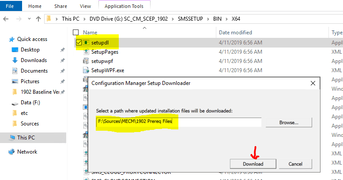Sort by the Name column header
343x180 pixels.
click(x=90, y=33)
